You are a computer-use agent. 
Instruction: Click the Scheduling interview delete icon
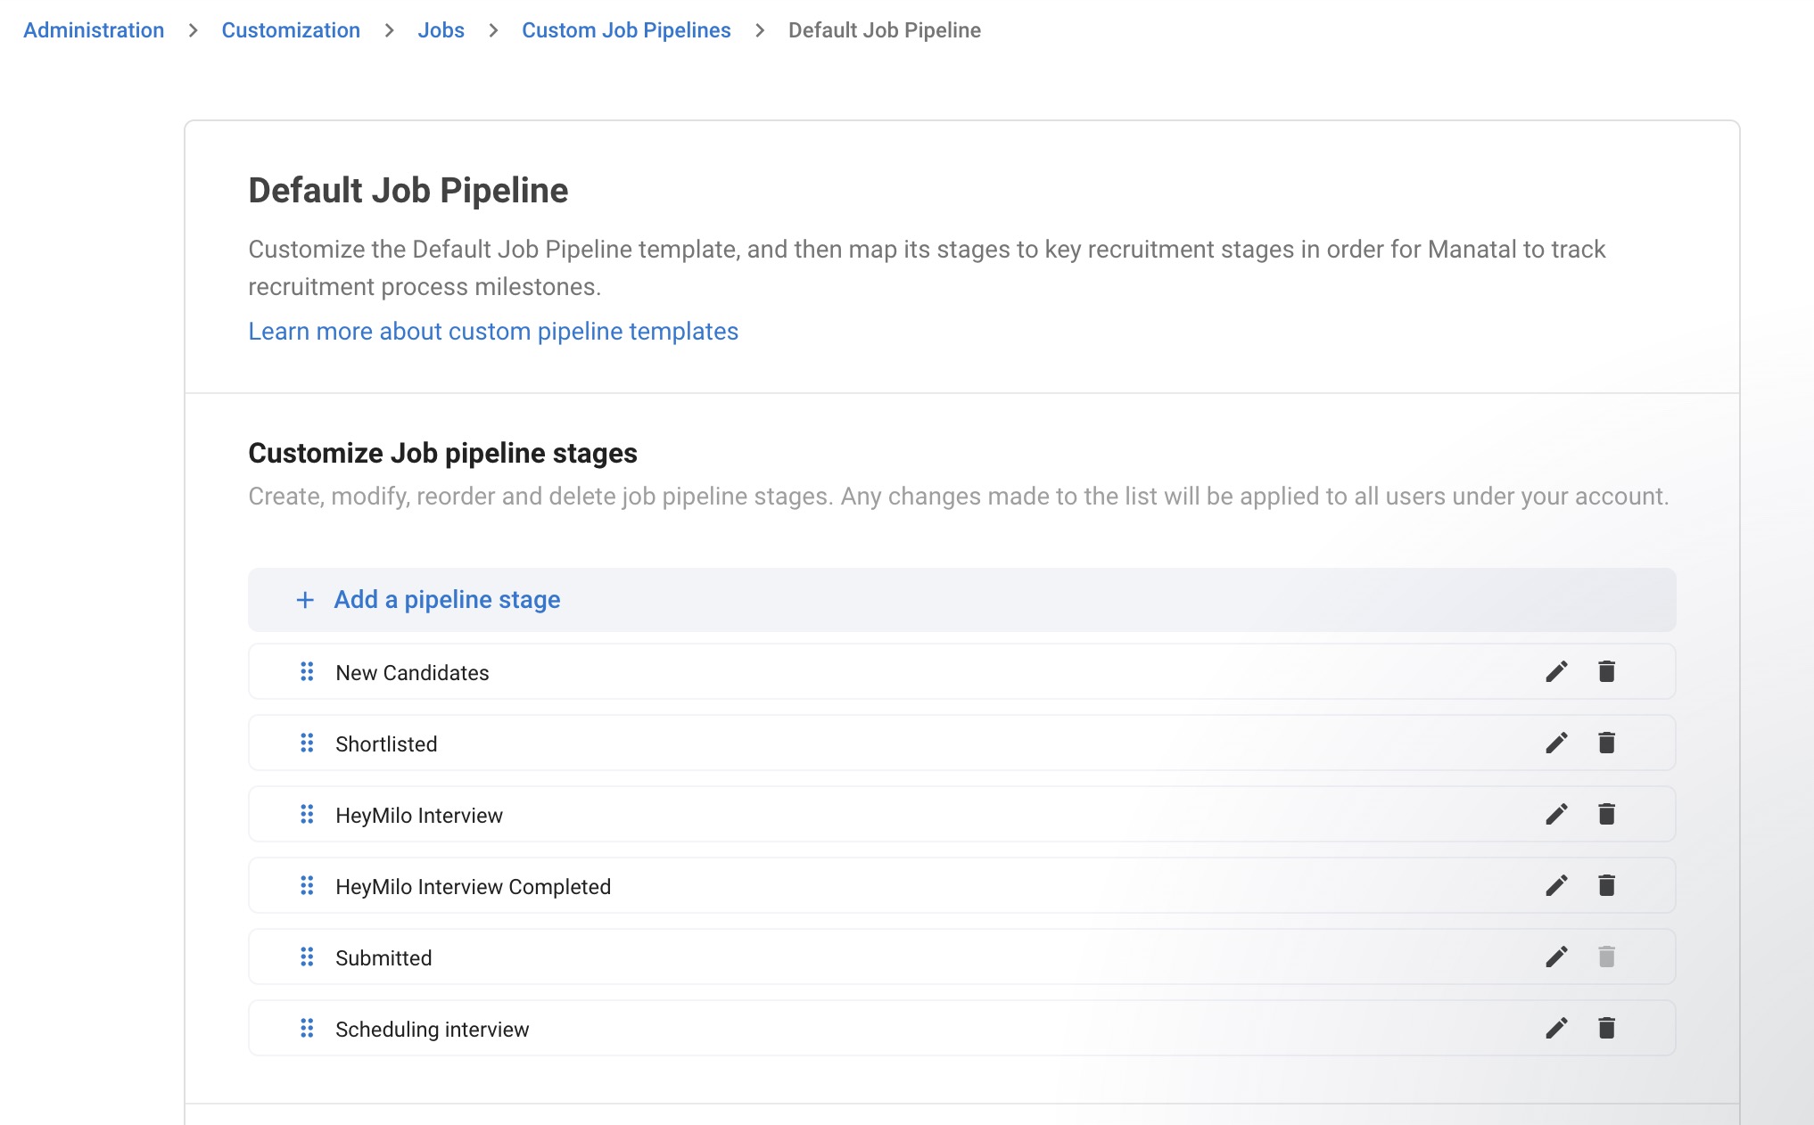(1606, 1028)
